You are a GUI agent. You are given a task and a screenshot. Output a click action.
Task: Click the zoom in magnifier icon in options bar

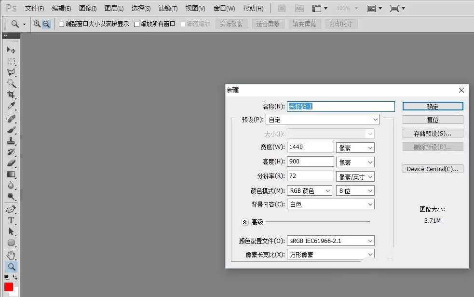[37, 24]
